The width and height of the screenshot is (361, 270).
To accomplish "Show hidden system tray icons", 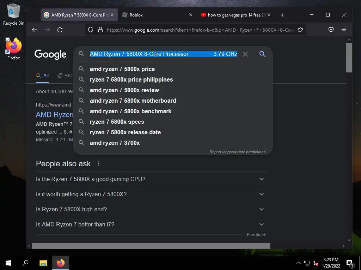I will point(298,263).
